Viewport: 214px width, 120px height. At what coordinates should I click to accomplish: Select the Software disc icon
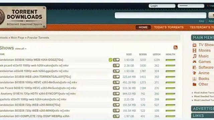194,67
